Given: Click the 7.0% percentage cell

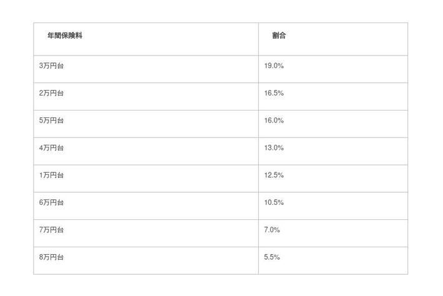Looking at the screenshot, I should (x=272, y=230).
